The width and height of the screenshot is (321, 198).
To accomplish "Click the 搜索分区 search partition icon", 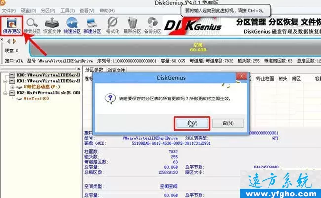I will [x=32, y=26].
